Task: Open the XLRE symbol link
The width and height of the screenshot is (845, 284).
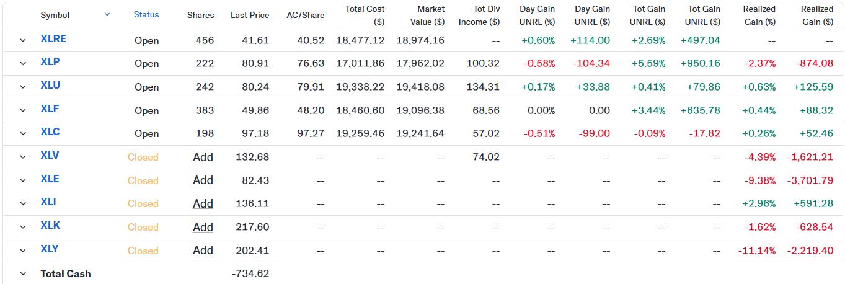Action: coord(53,39)
